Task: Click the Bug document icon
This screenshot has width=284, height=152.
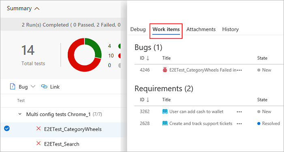Action: [12, 87]
